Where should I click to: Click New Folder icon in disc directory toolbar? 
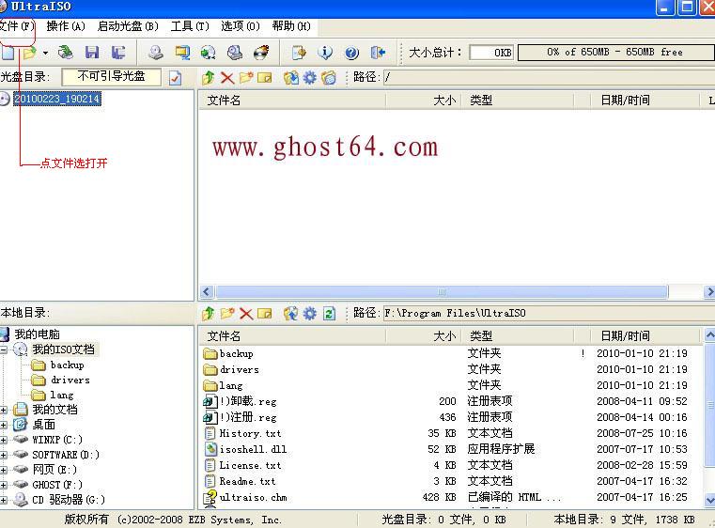246,78
